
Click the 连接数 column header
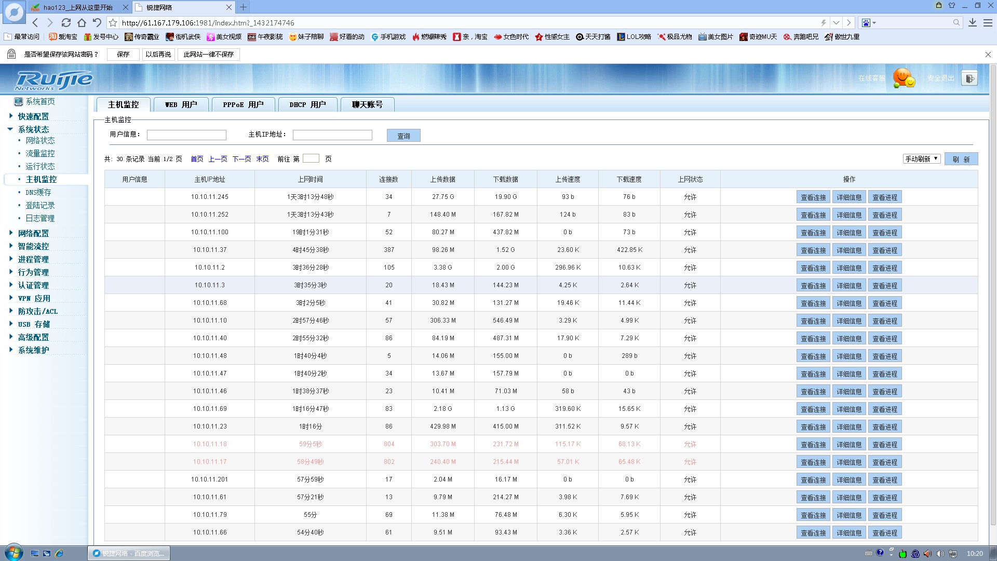click(388, 179)
